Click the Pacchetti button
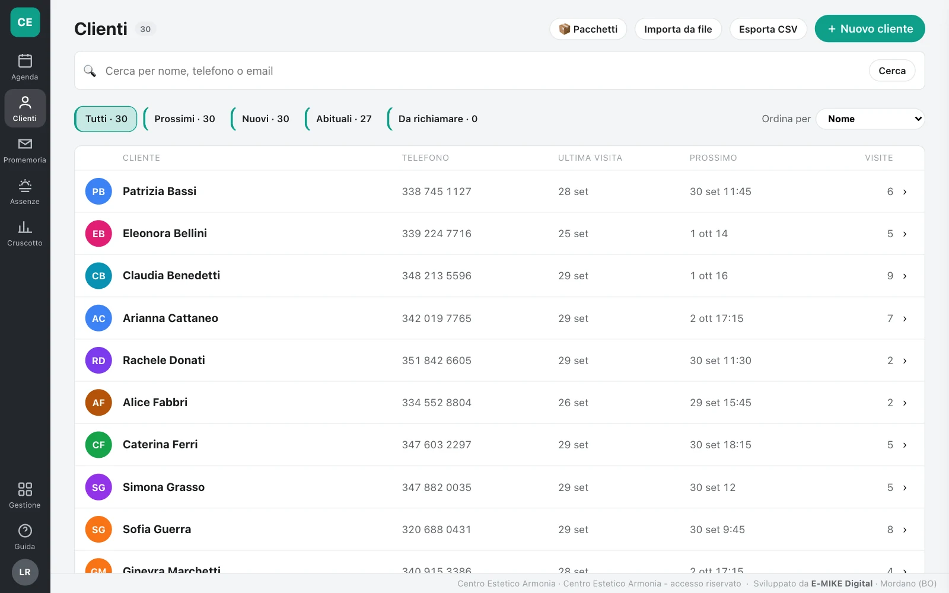This screenshot has height=593, width=949. 588,29
